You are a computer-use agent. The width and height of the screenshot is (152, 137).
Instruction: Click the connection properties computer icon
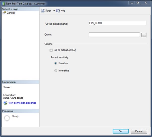click(5, 103)
